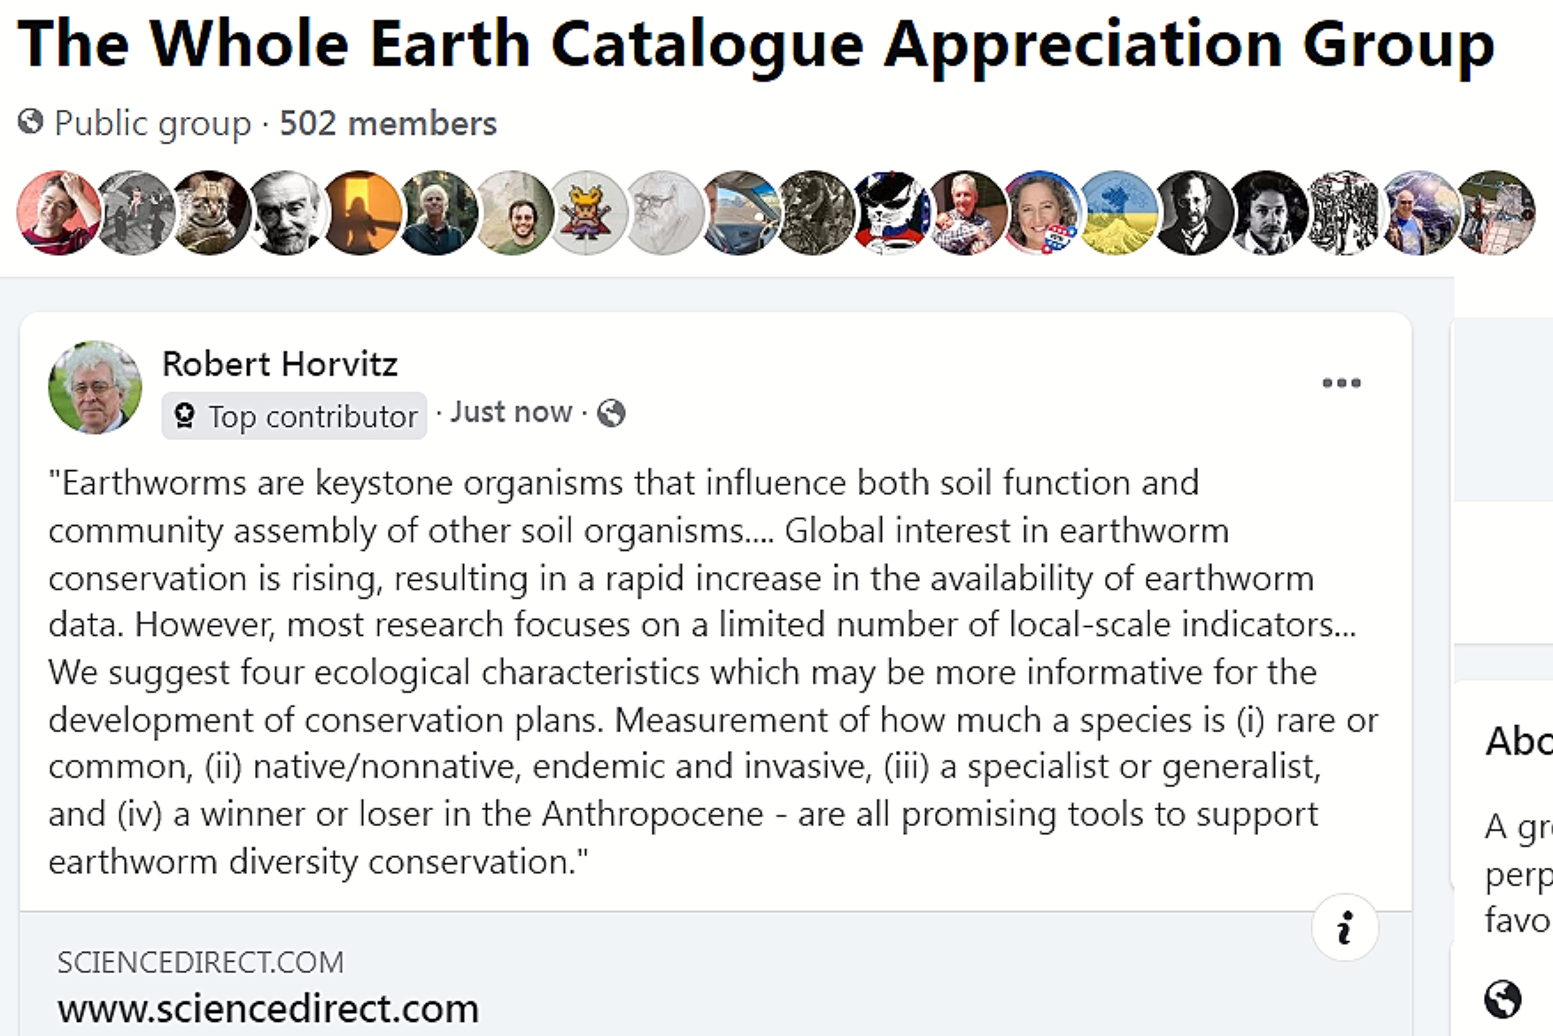Image resolution: width=1553 pixels, height=1036 pixels.
Task: Click the pixel-art character member avatar
Action: (589, 213)
